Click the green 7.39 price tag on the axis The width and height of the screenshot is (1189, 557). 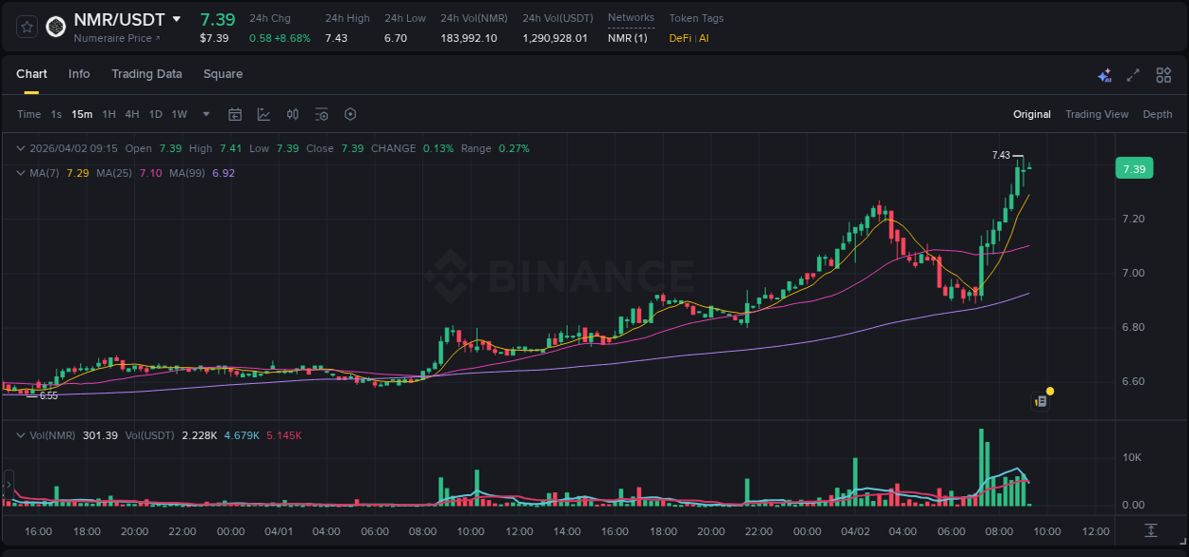[1134, 167]
